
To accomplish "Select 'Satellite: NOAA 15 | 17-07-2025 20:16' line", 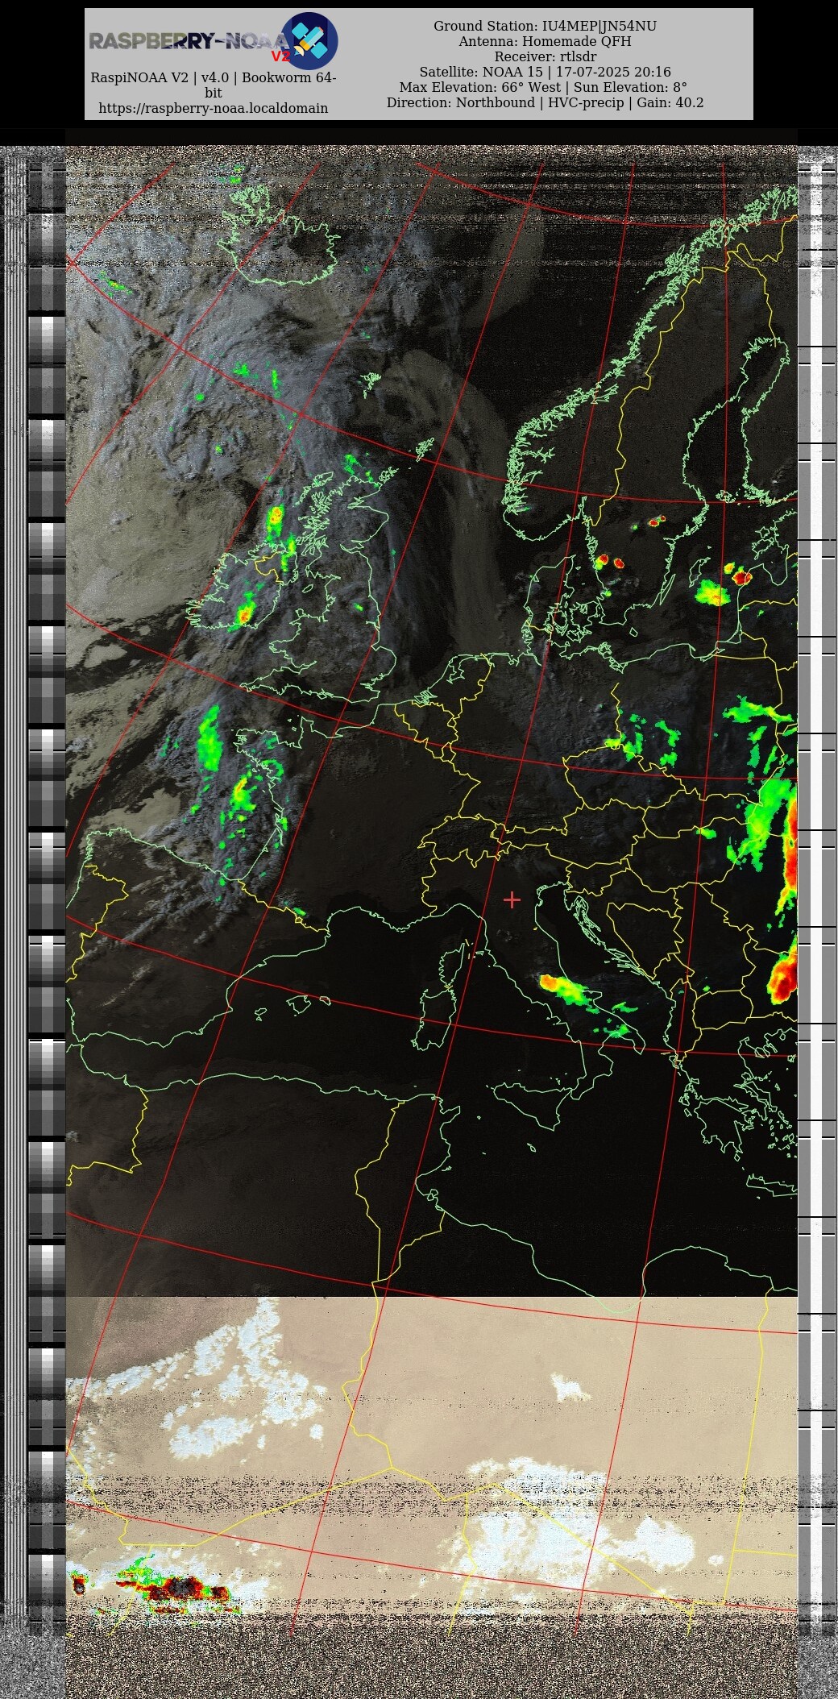I will pos(545,72).
